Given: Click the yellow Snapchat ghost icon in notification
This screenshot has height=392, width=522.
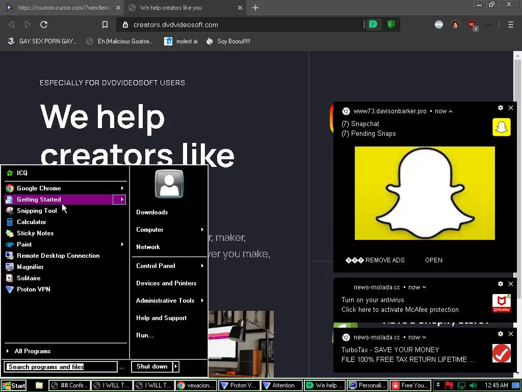Looking at the screenshot, I should pyautogui.click(x=502, y=127).
